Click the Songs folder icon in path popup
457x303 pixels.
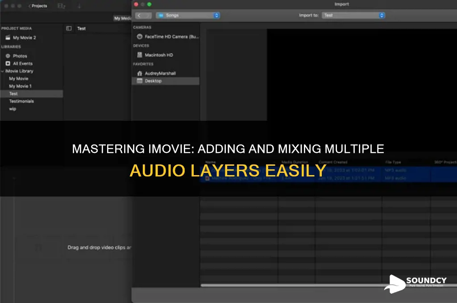pos(161,16)
